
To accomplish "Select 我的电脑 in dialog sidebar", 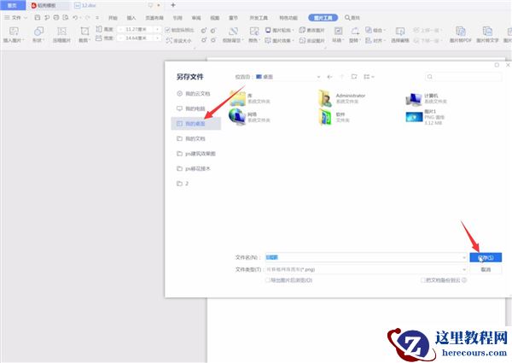I will [196, 108].
